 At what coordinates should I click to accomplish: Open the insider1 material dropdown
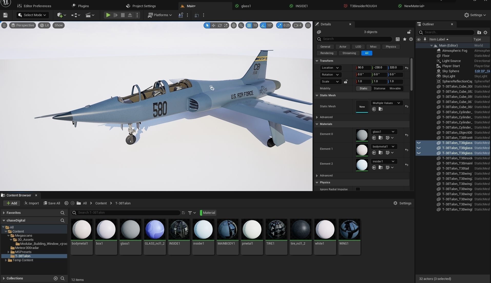(384, 161)
